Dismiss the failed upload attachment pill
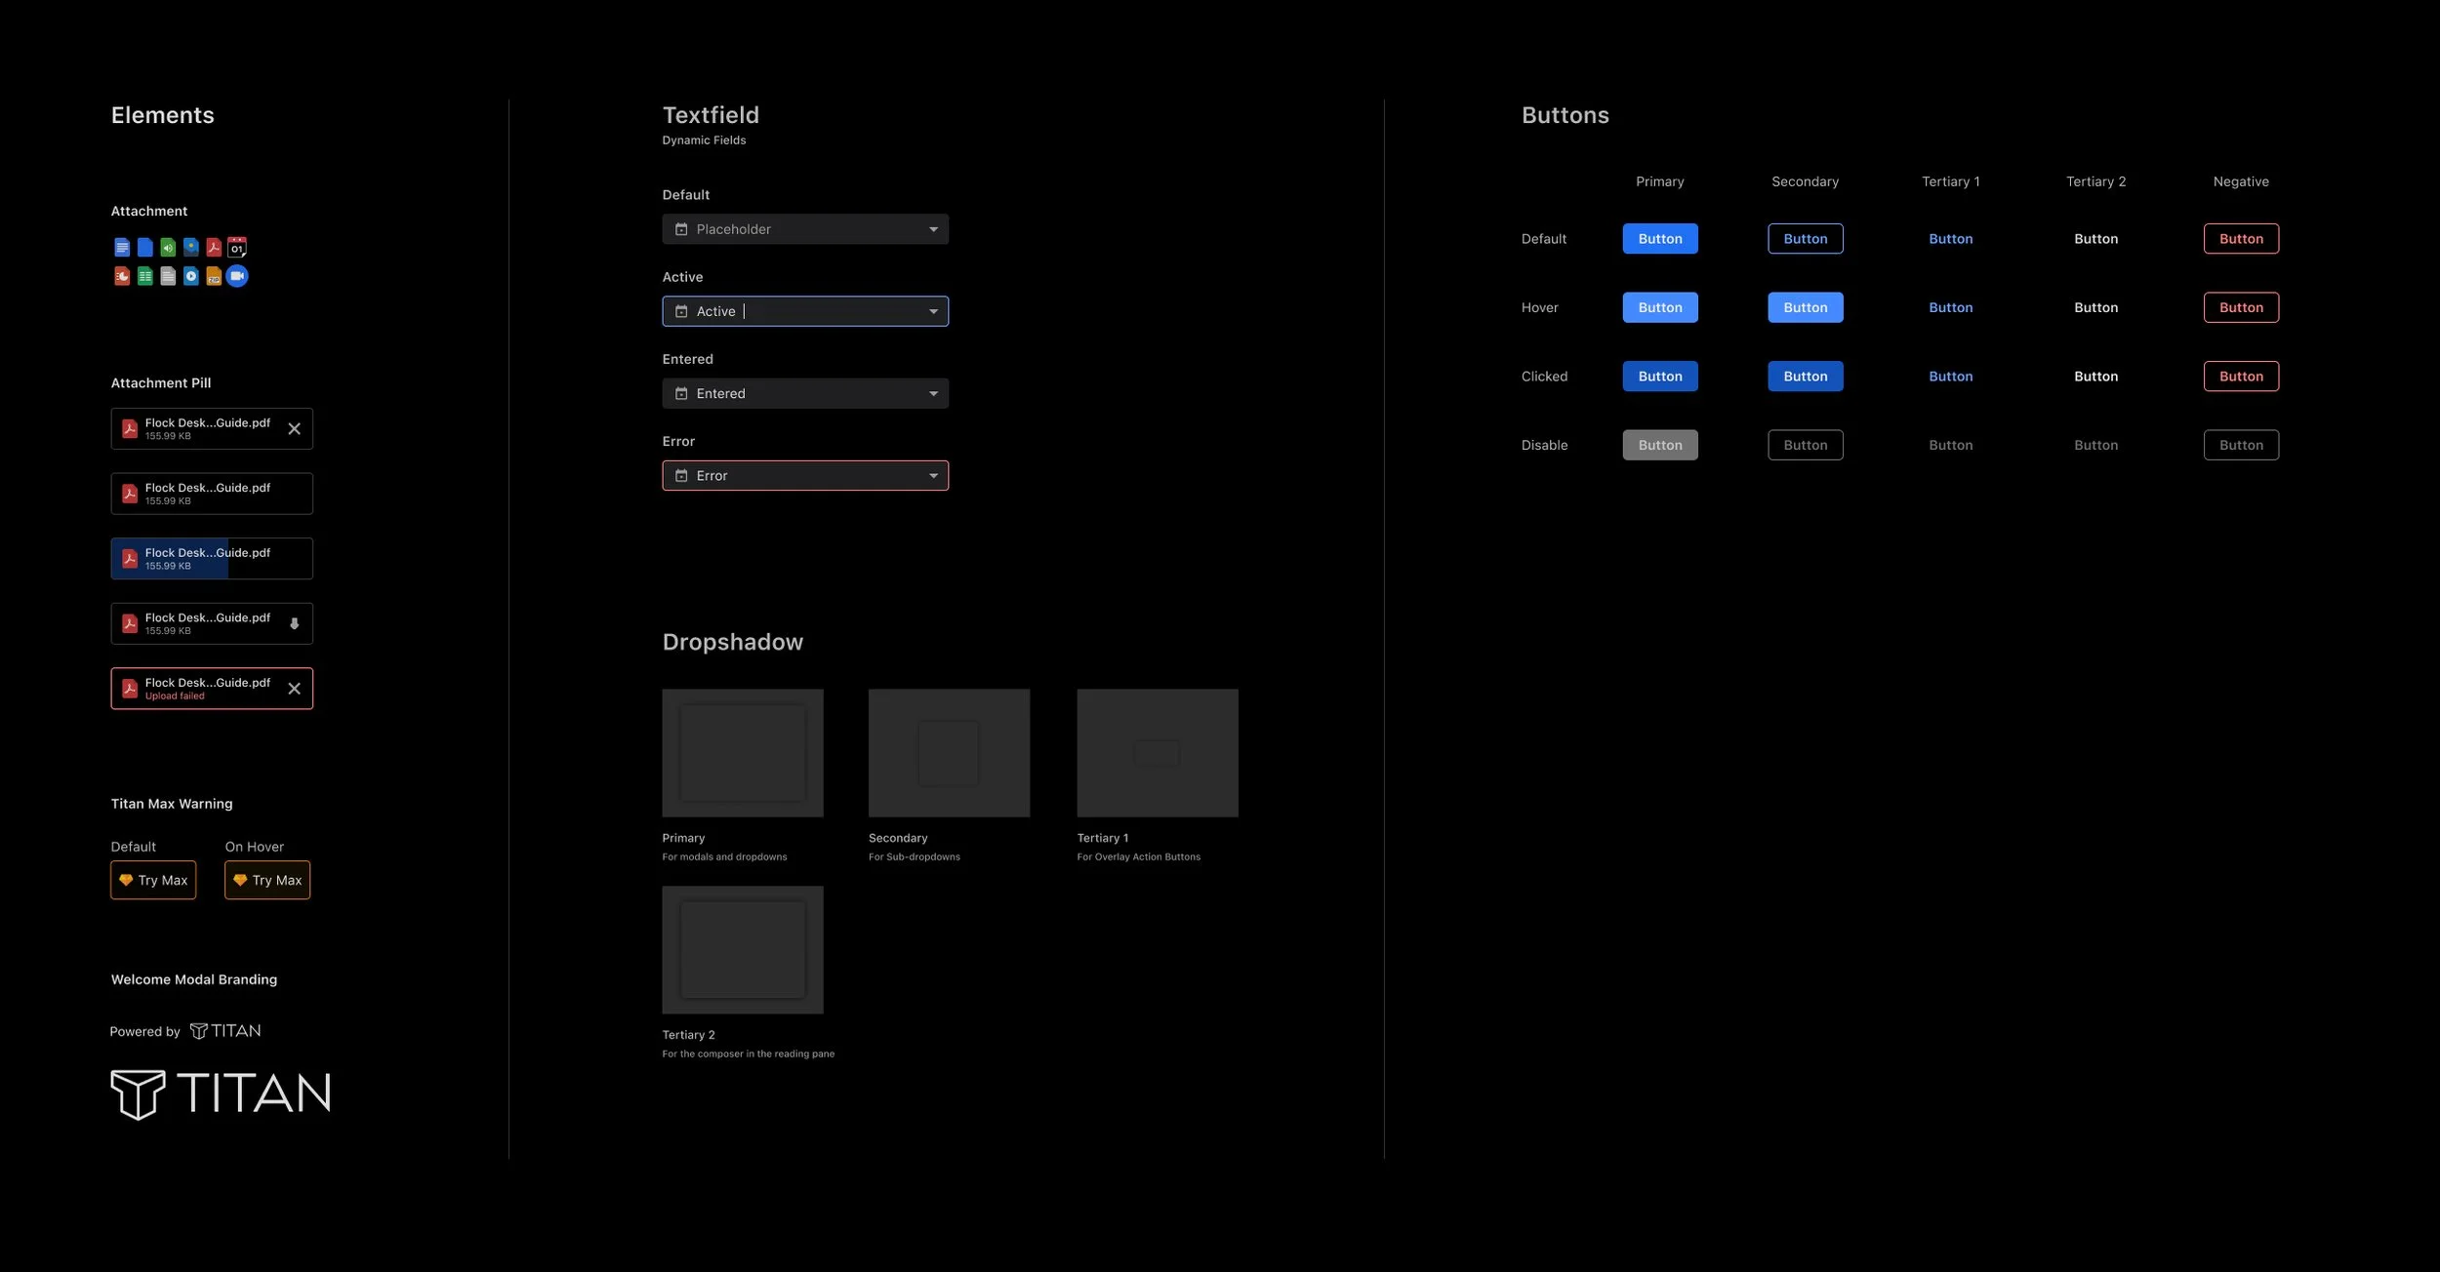 295,688
